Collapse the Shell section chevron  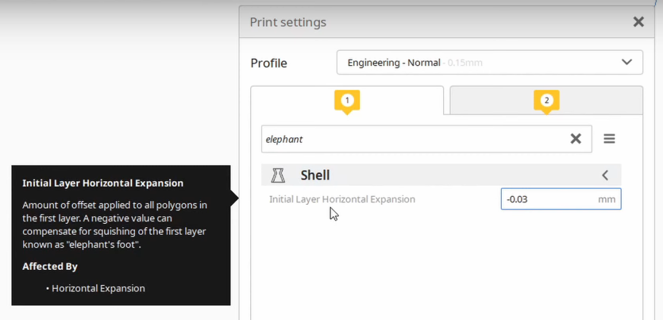[x=605, y=175]
